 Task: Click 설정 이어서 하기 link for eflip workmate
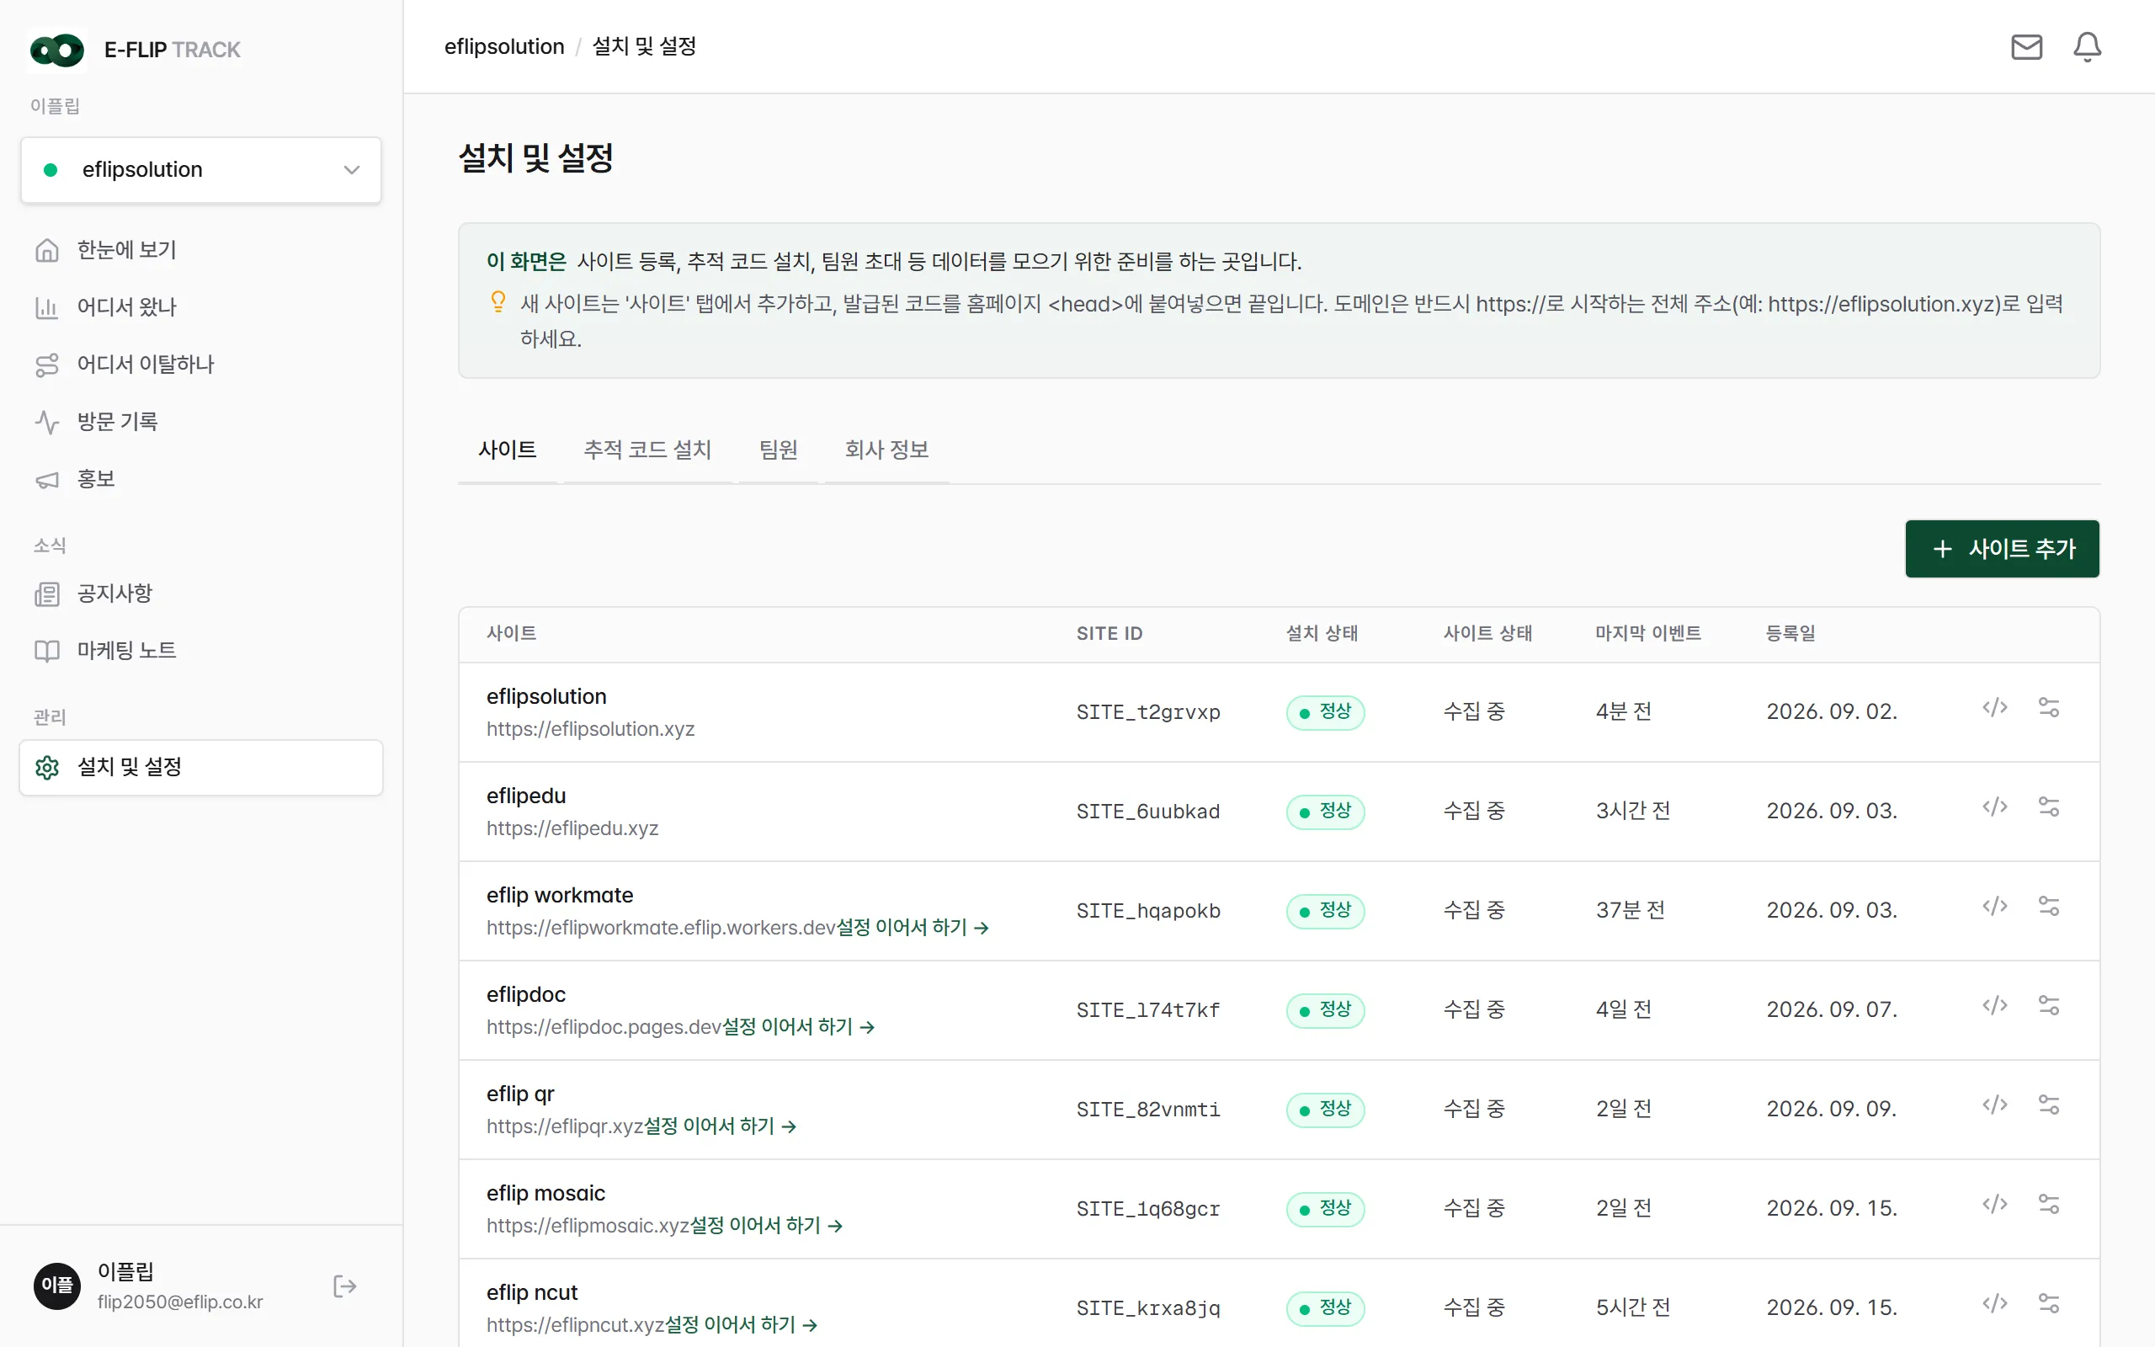pyautogui.click(x=913, y=928)
